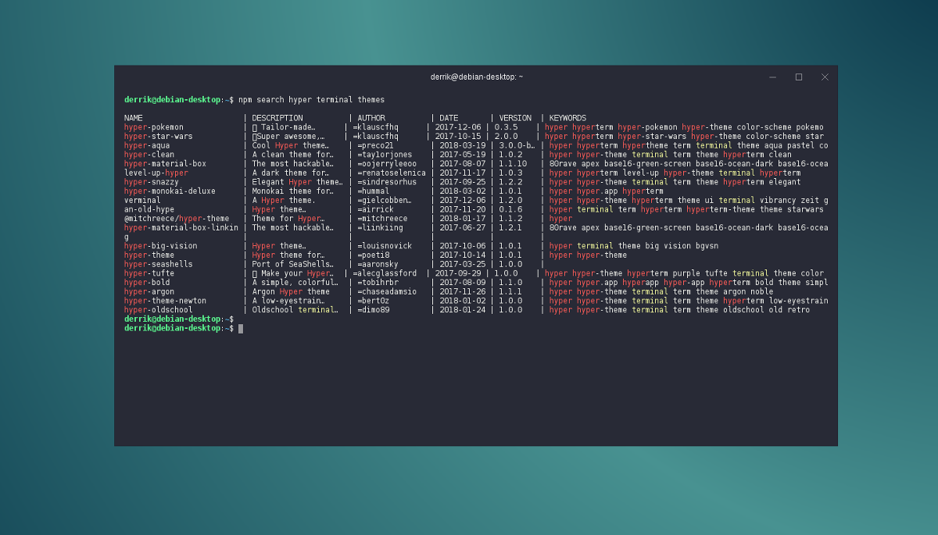Image resolution: width=938 pixels, height=535 pixels.
Task: Click the AUTHOR column header
Action: (x=371, y=118)
